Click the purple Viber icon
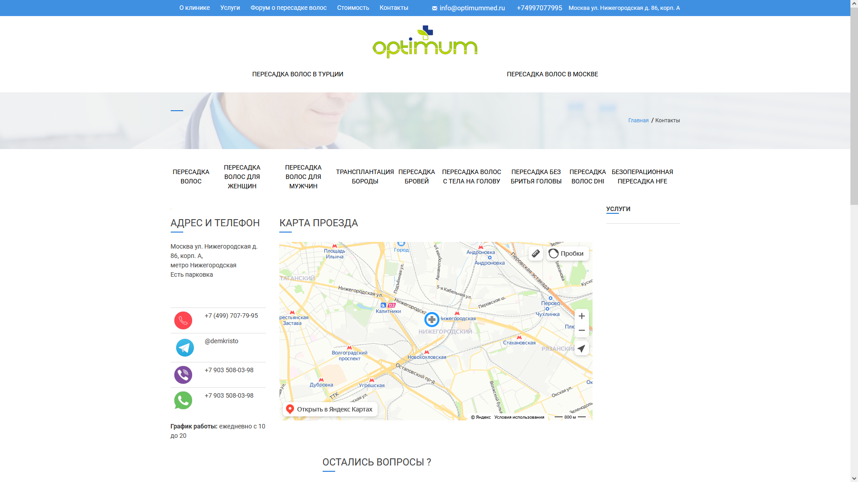The width and height of the screenshot is (858, 482). coord(183,375)
